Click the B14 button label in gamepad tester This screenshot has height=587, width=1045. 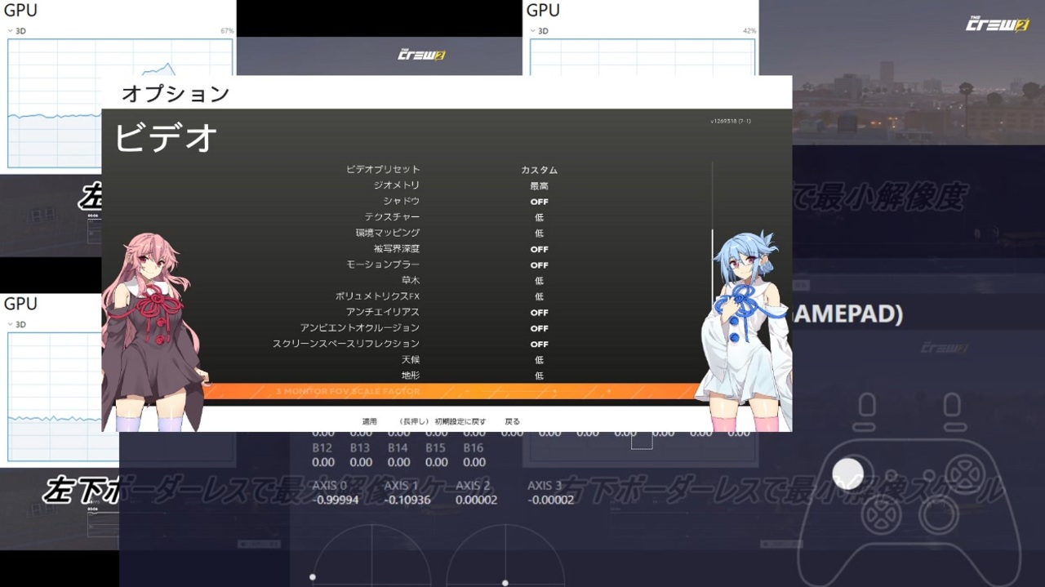398,448
